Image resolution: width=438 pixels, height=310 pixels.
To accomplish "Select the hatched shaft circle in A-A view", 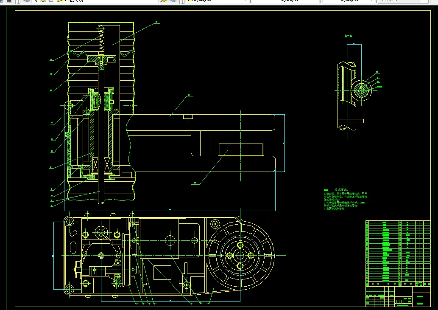I will (x=361, y=90).
